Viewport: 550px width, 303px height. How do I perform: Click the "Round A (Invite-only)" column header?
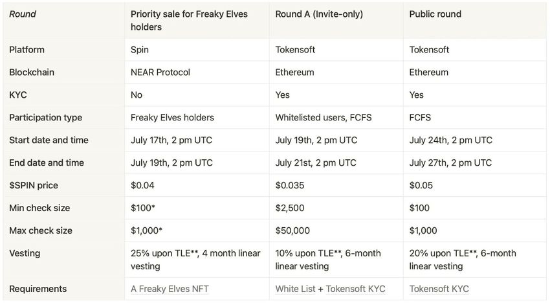[318, 14]
